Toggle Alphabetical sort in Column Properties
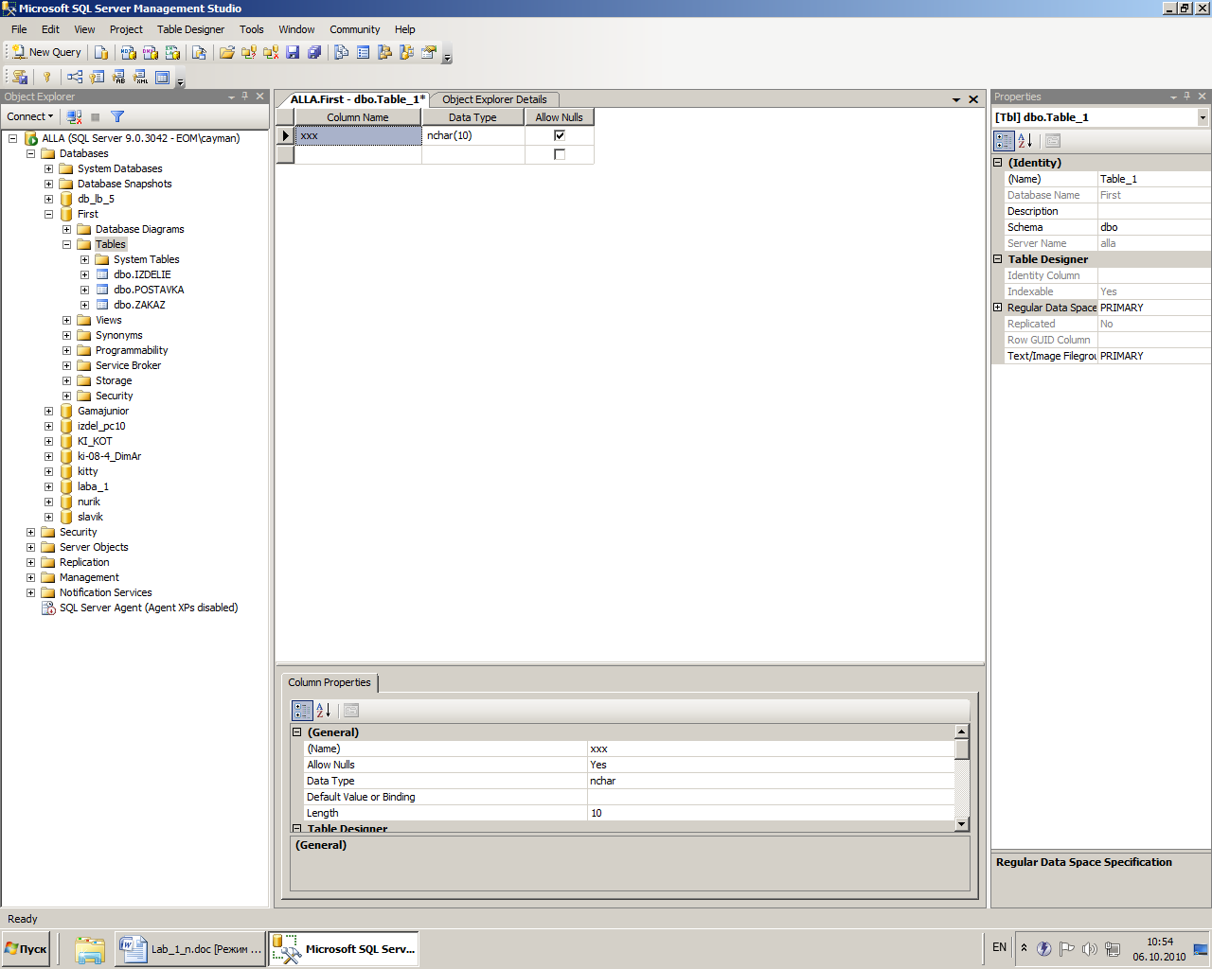The width and height of the screenshot is (1212, 969). pos(324,711)
